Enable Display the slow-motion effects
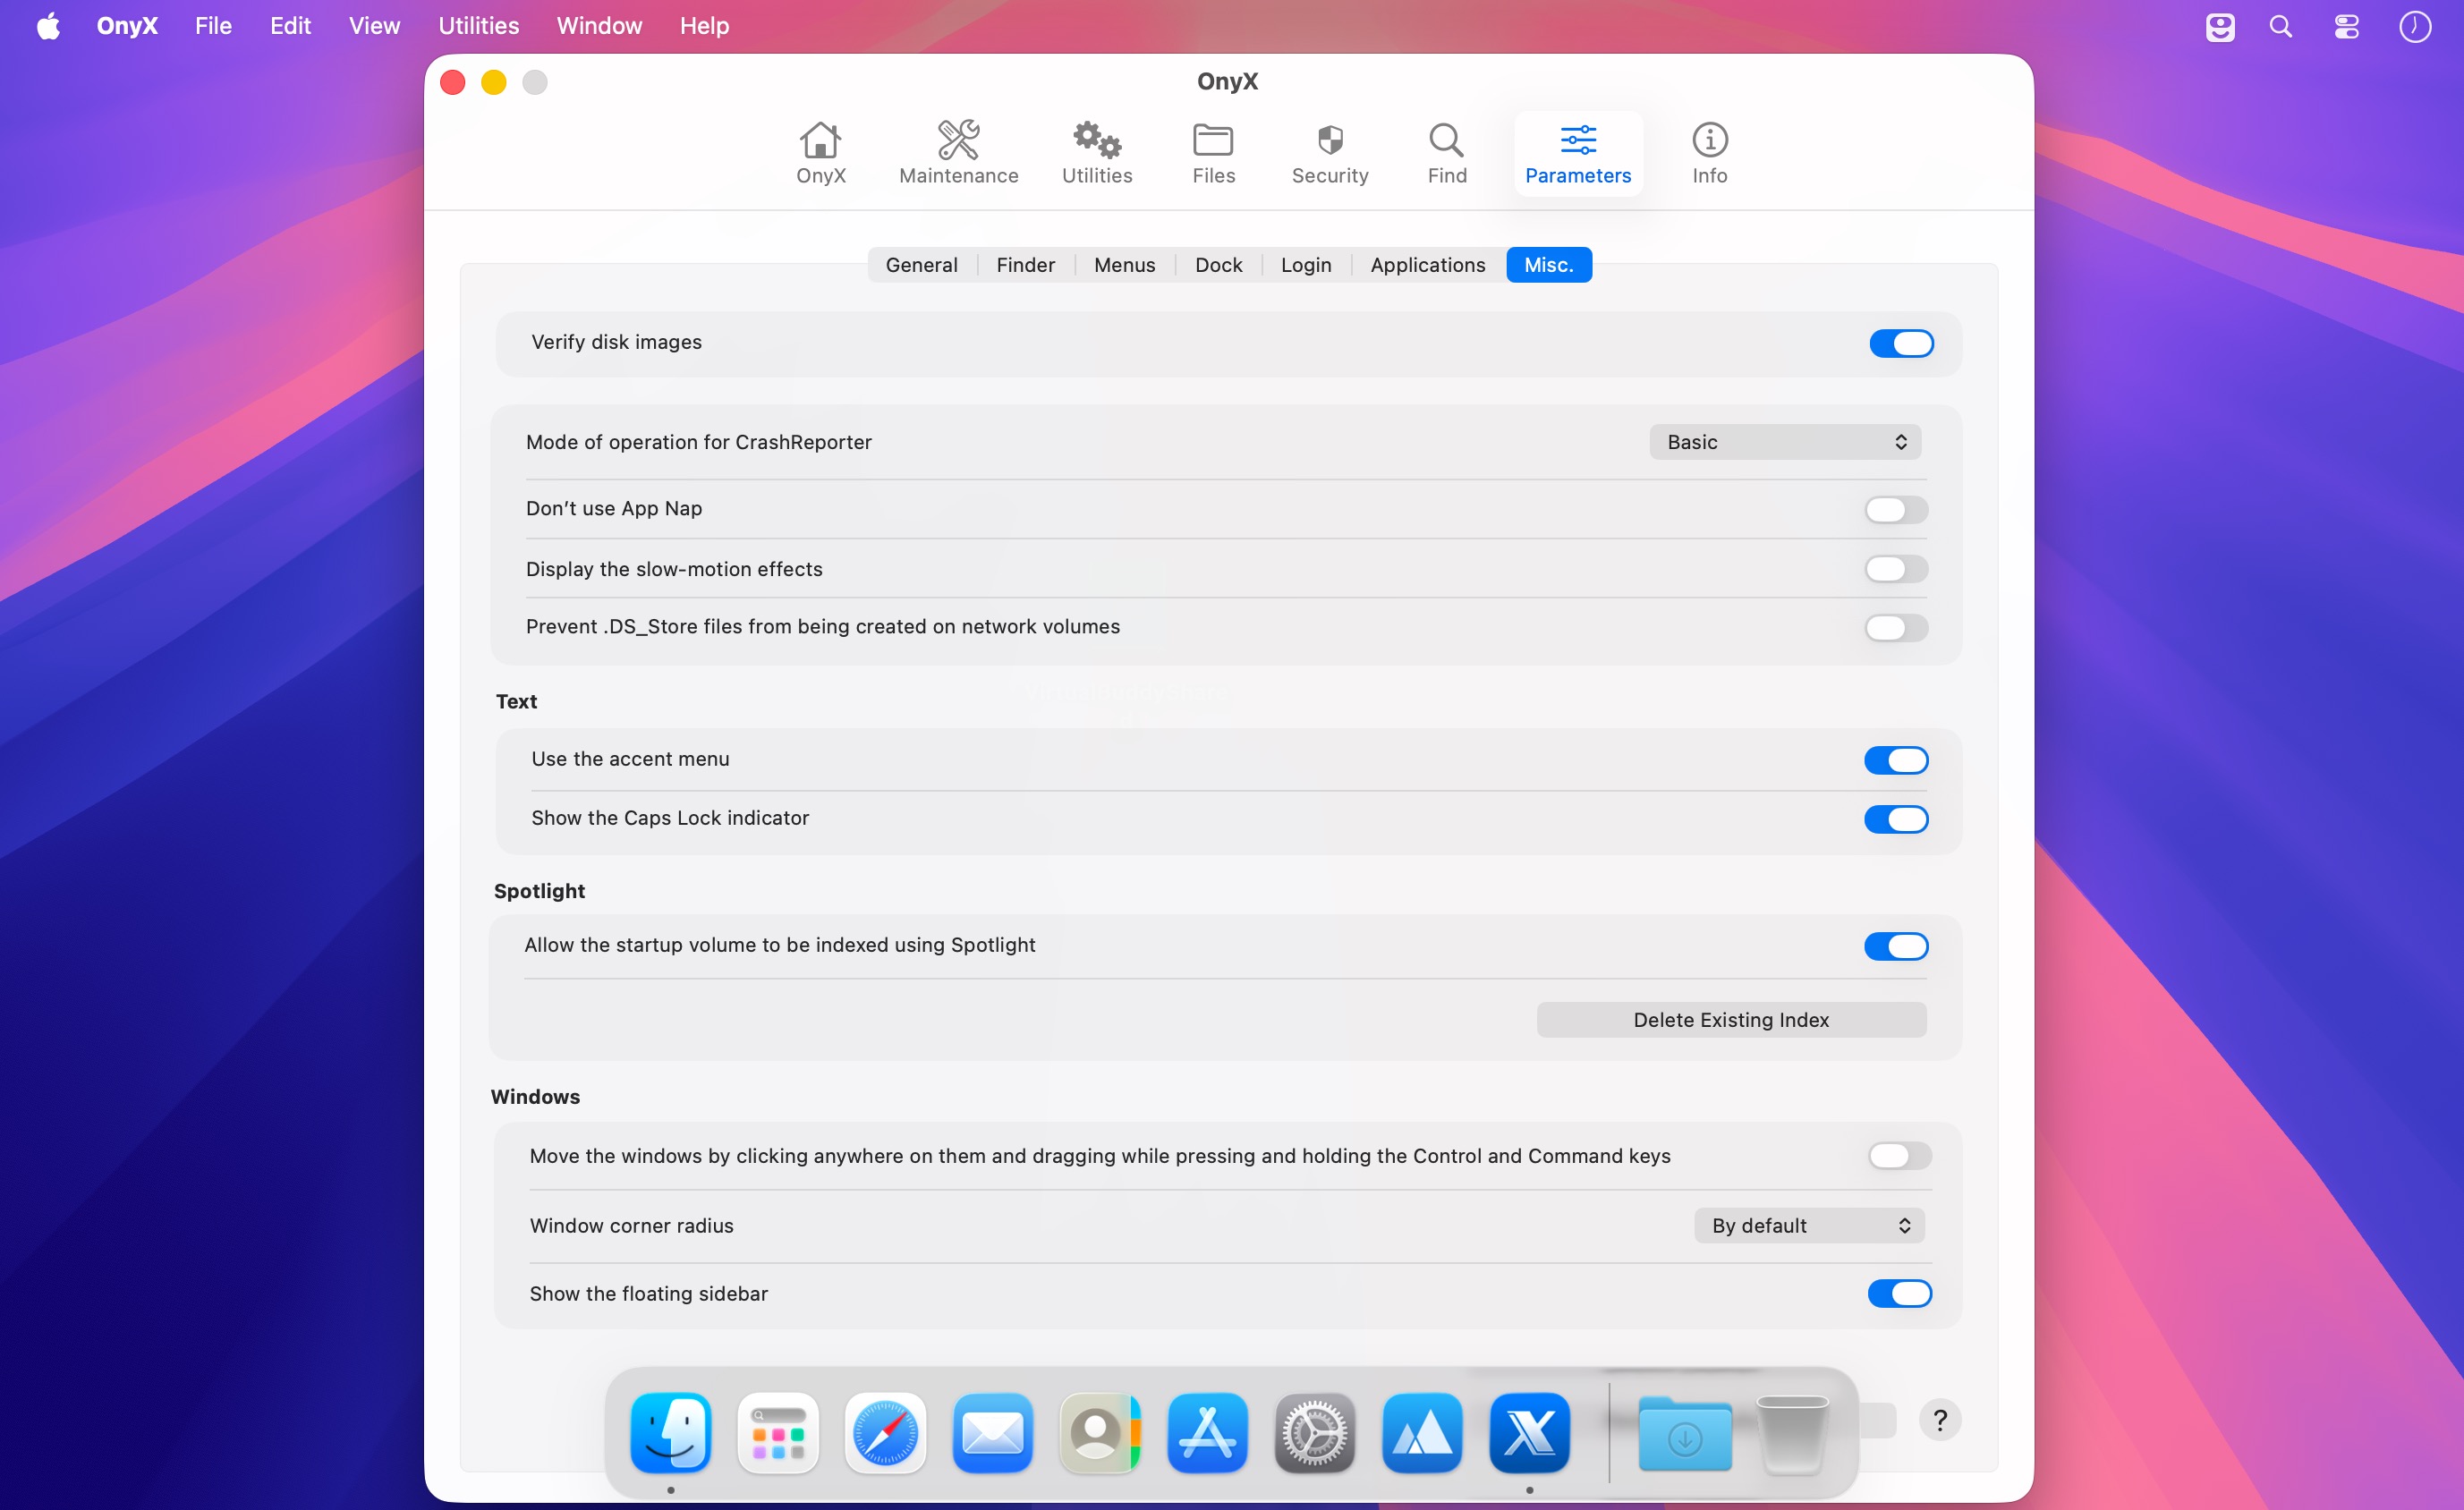This screenshot has height=1510, width=2464. (x=1896, y=568)
